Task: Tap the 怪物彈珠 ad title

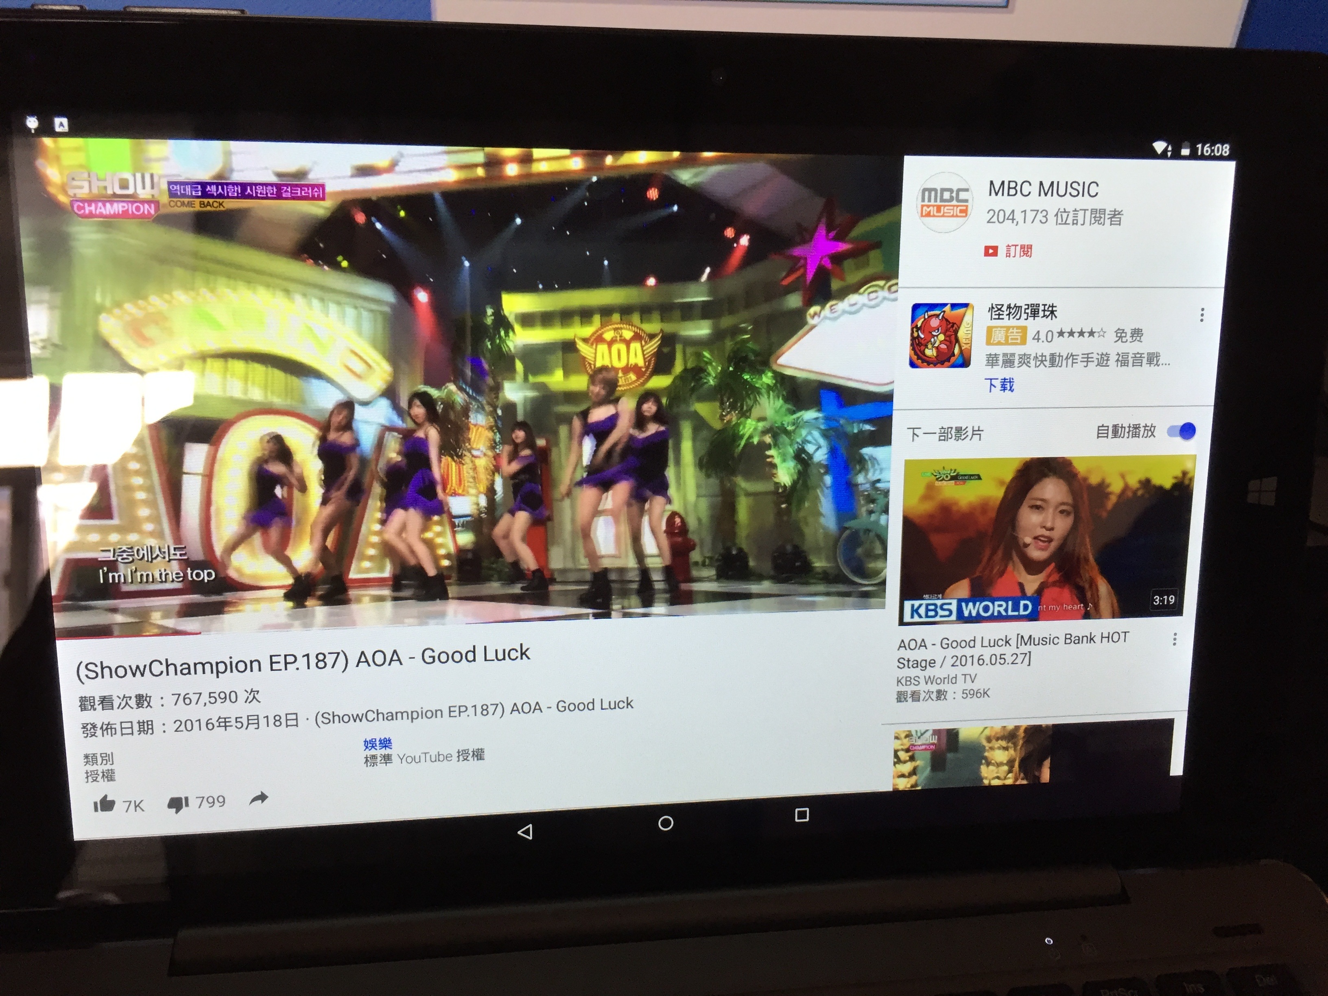Action: pos(1022,312)
